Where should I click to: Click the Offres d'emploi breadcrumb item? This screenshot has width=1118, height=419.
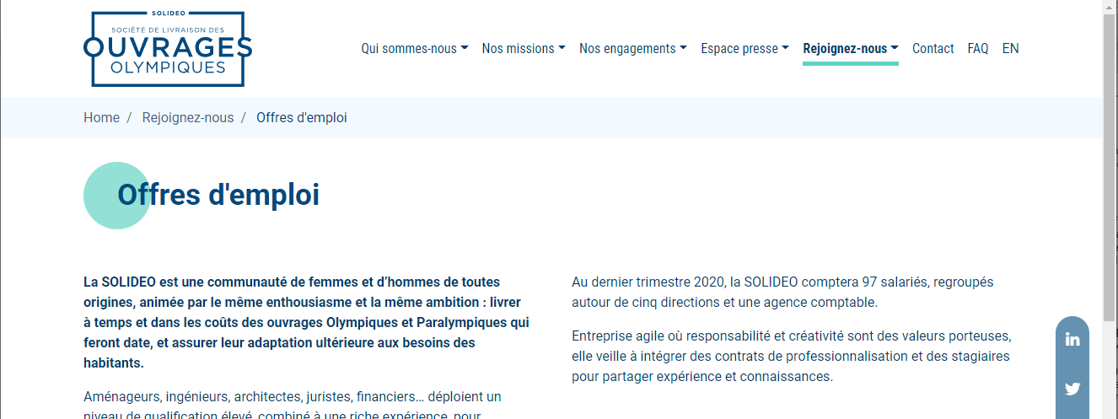click(301, 118)
